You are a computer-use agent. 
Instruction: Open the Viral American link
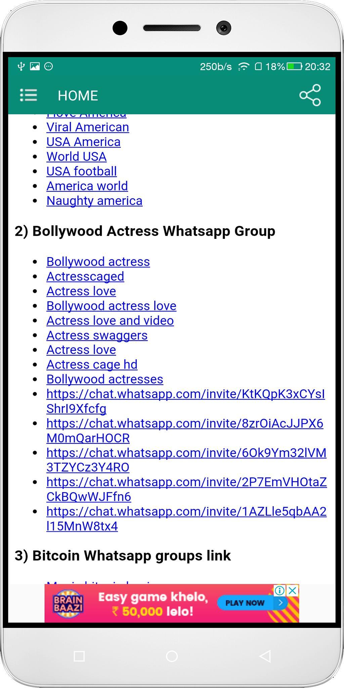(x=88, y=127)
